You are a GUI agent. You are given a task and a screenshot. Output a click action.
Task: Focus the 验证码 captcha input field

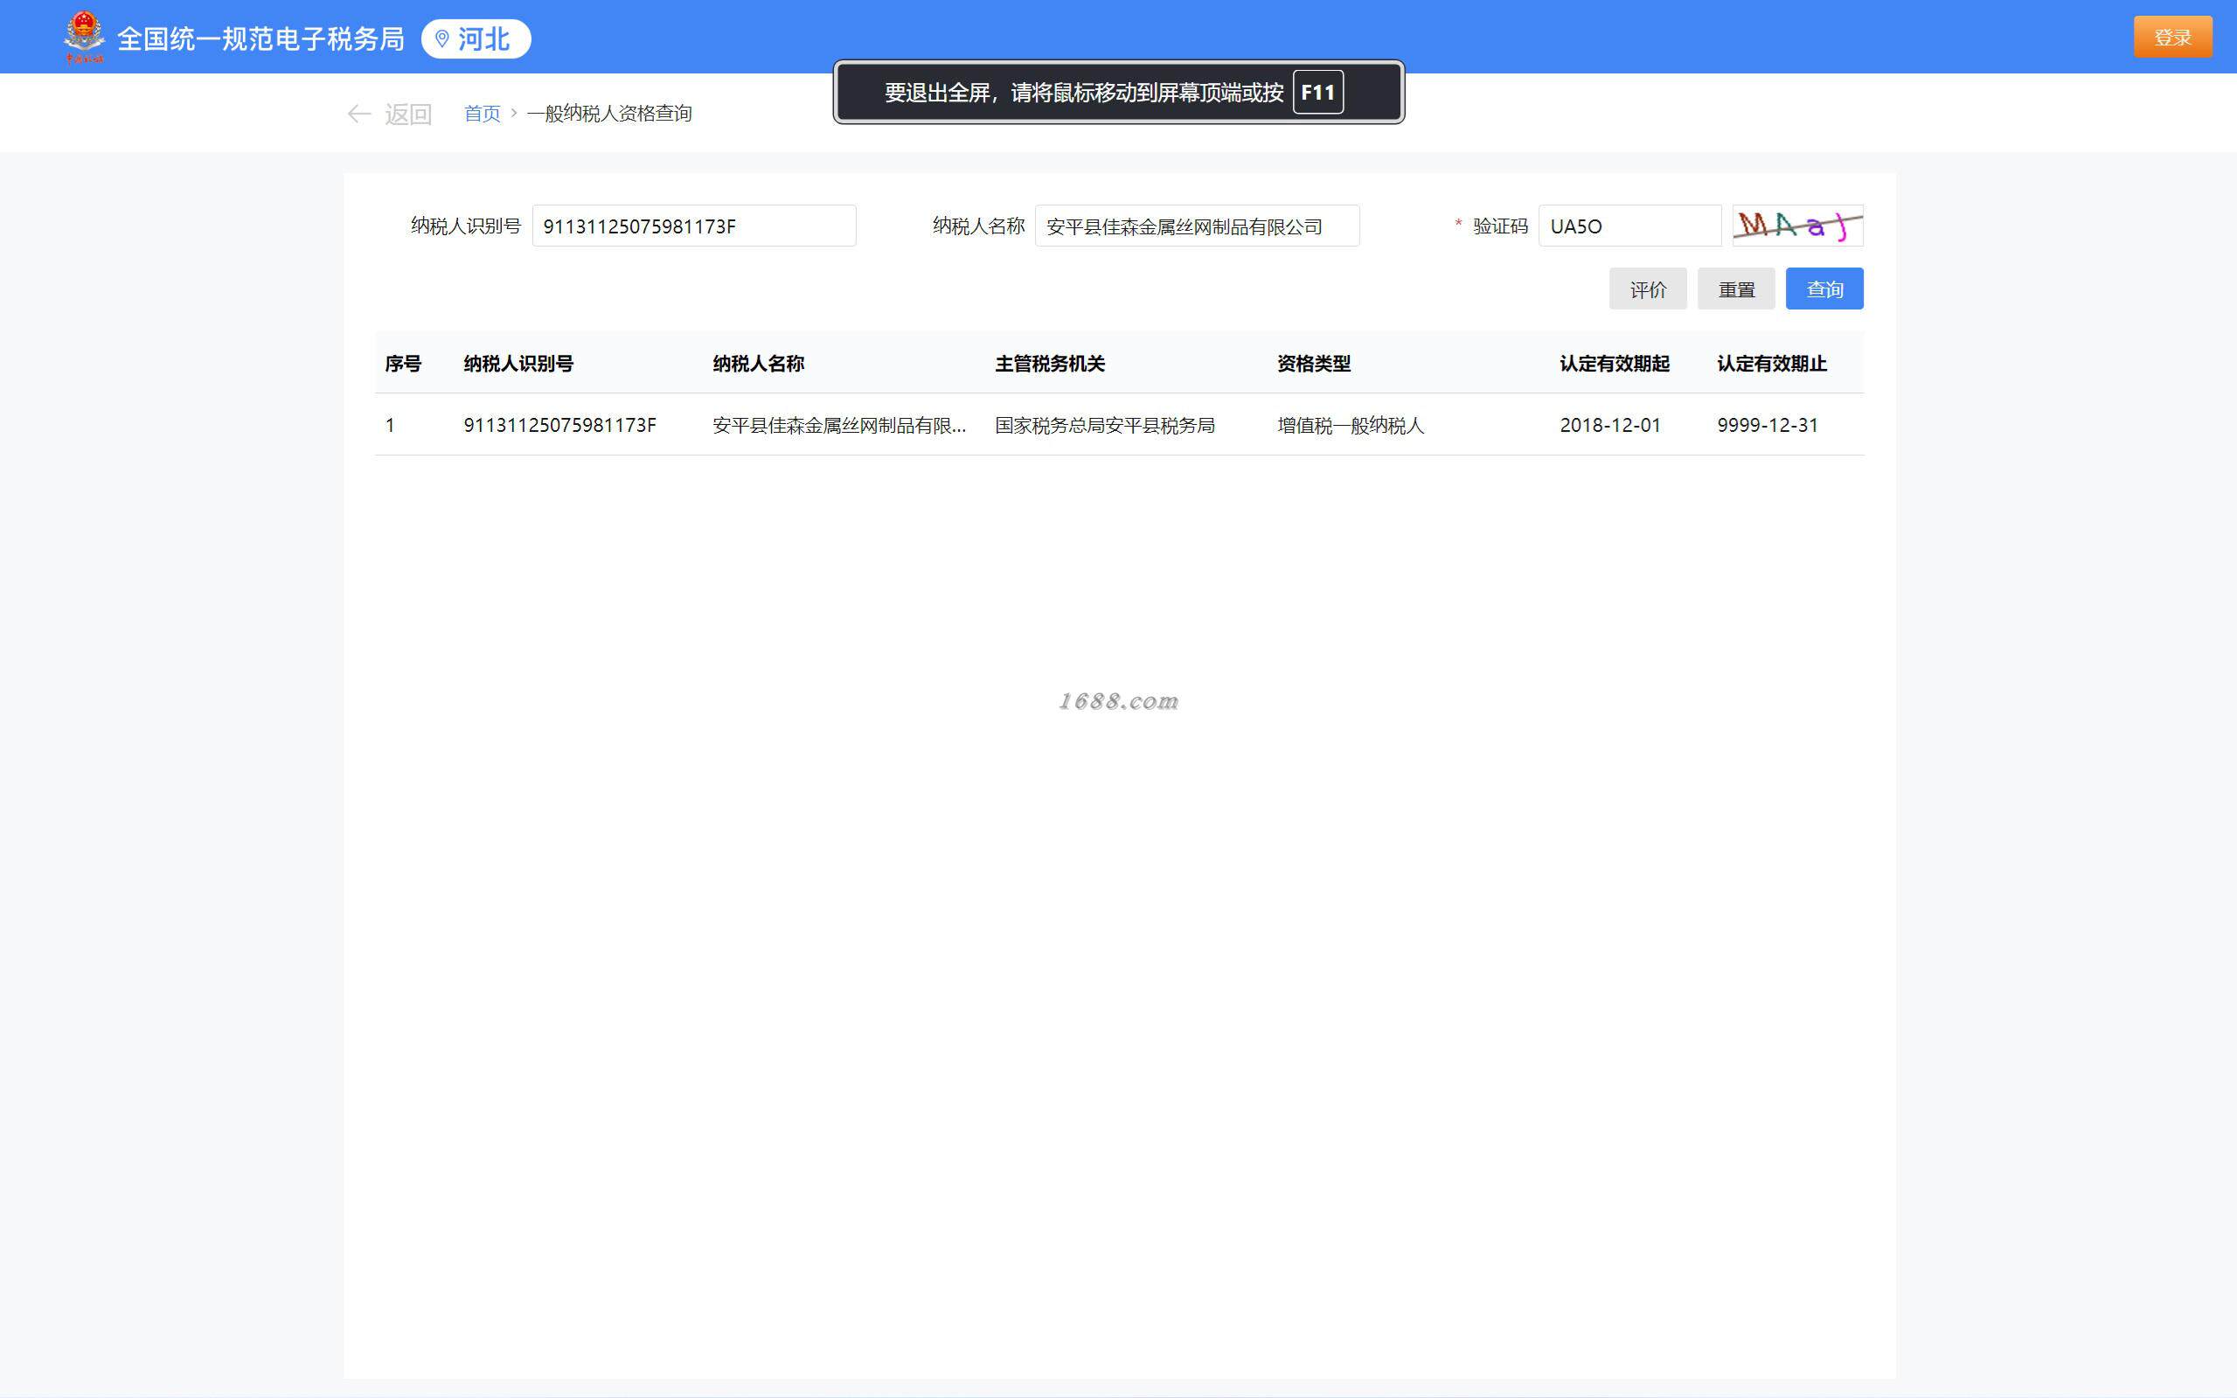coord(1629,226)
